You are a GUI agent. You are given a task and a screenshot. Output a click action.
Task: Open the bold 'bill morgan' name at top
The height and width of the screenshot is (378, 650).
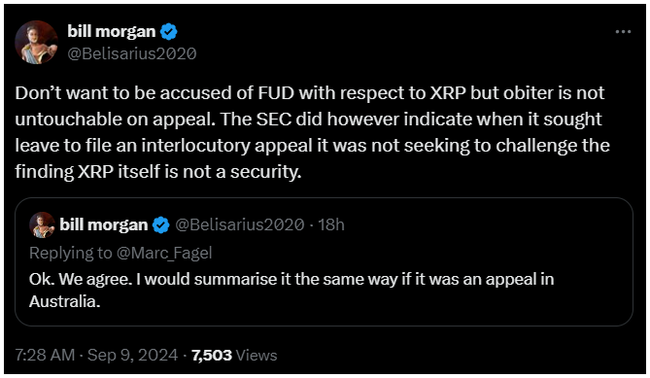[112, 31]
